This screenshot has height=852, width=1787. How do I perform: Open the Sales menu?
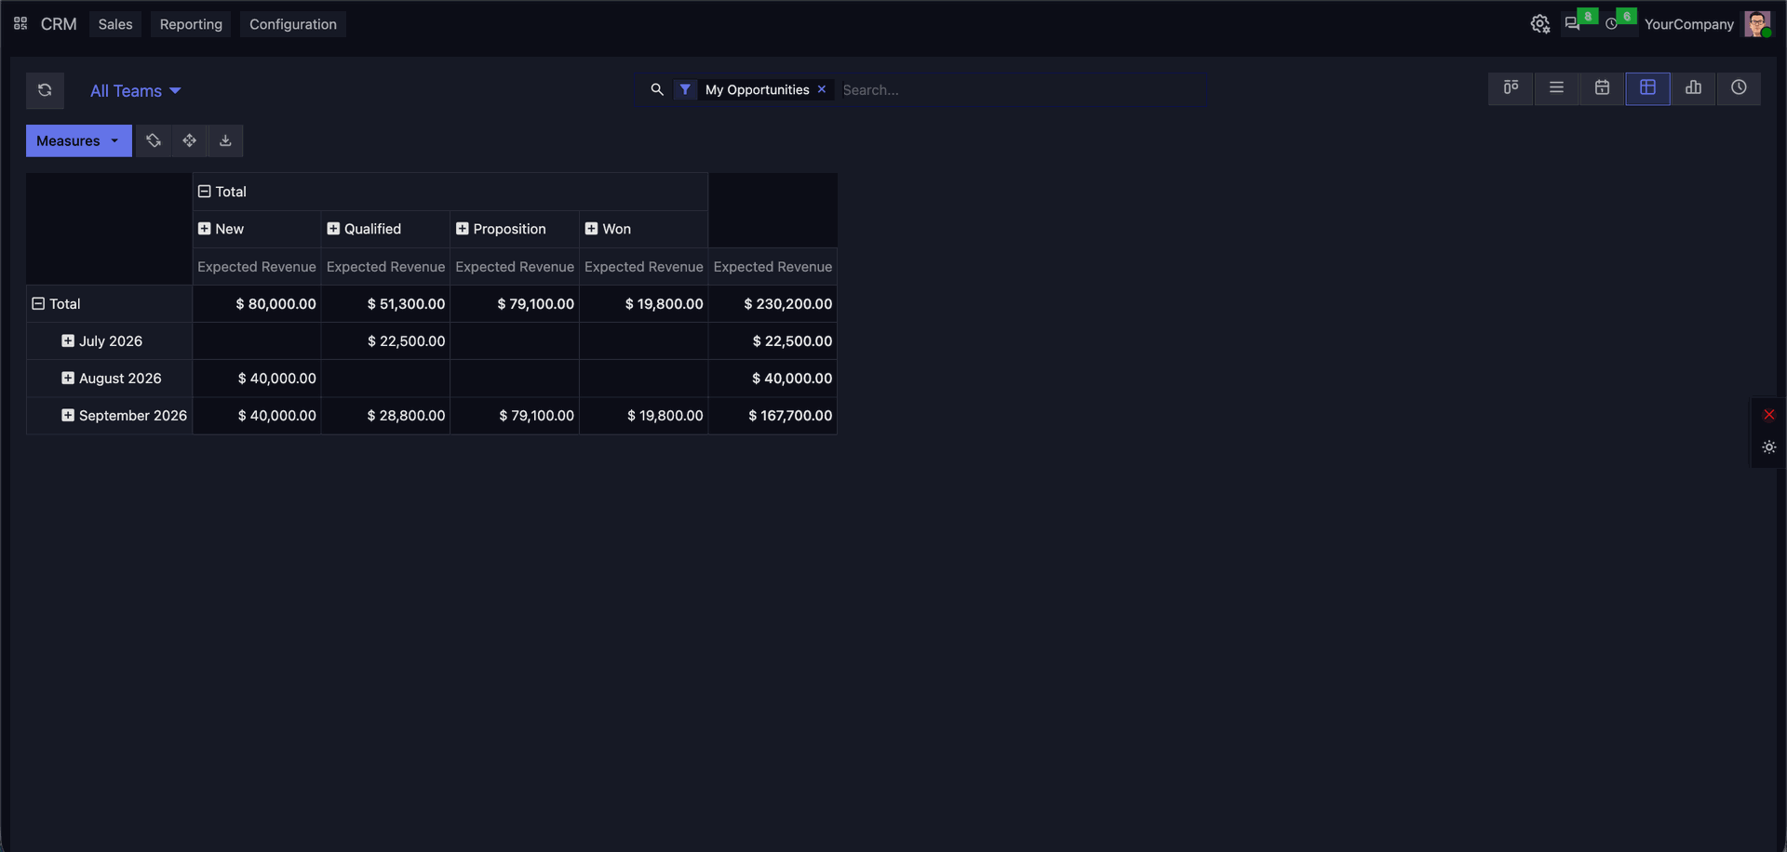point(115,24)
